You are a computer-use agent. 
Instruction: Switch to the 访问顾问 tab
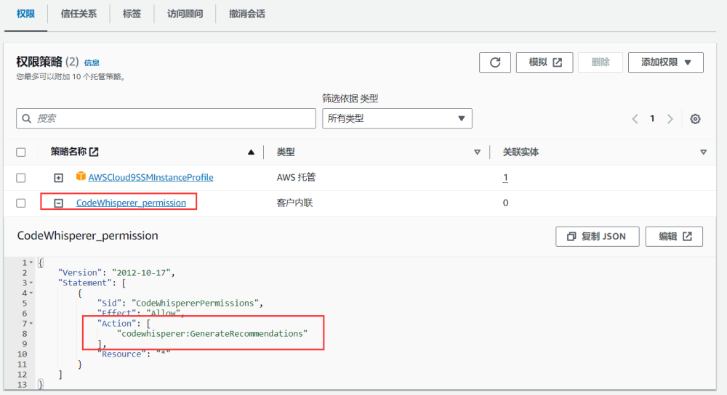click(185, 14)
